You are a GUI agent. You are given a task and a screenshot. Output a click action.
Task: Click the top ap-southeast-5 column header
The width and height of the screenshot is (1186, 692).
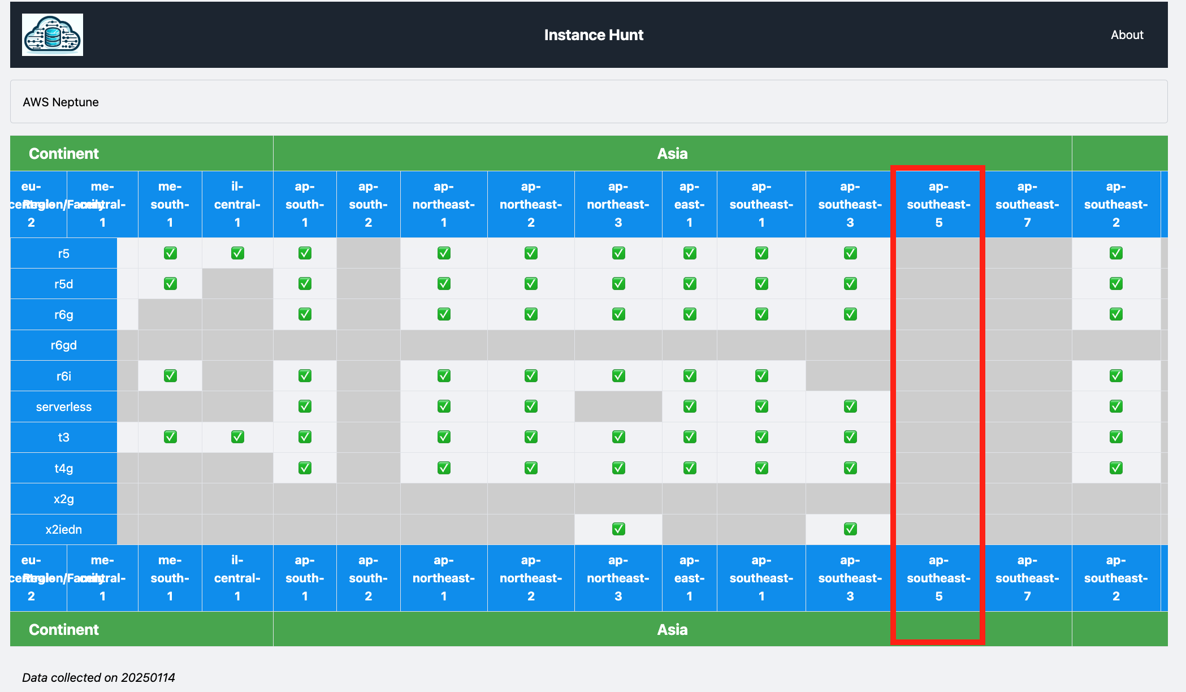coord(939,204)
